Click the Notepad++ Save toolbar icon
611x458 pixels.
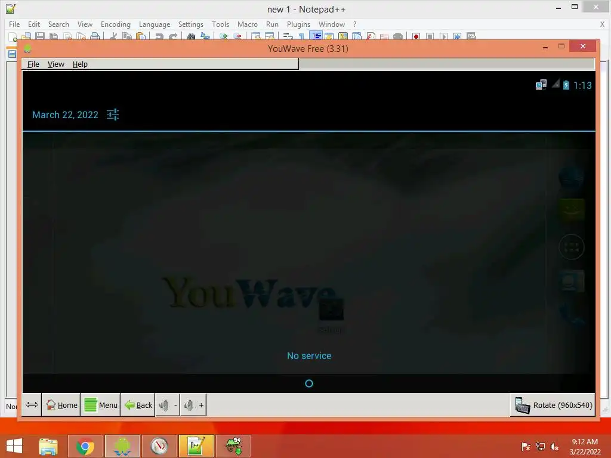[x=40, y=36]
